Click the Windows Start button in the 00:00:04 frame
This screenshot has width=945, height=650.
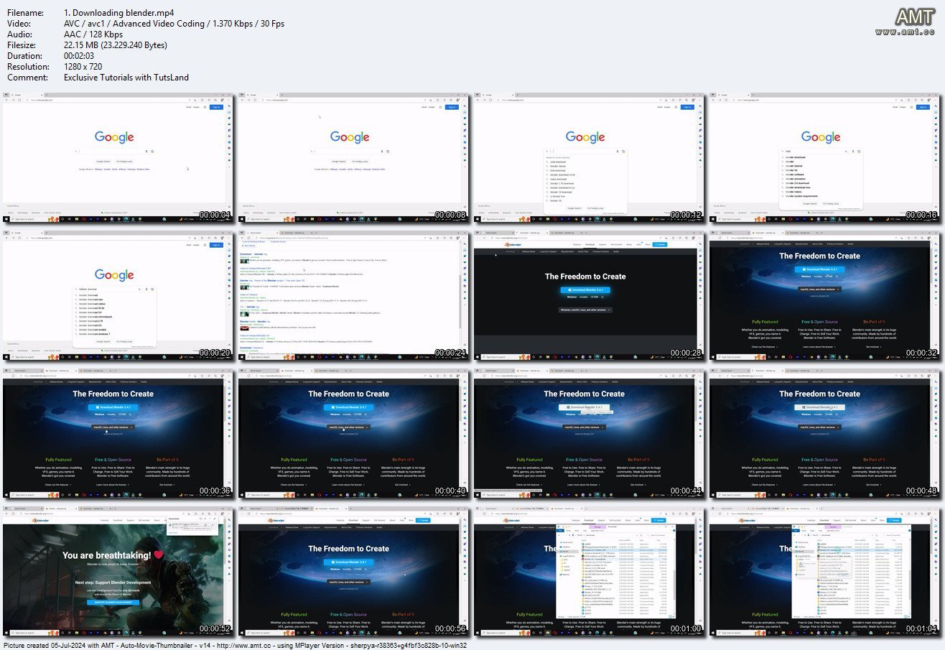(7, 218)
